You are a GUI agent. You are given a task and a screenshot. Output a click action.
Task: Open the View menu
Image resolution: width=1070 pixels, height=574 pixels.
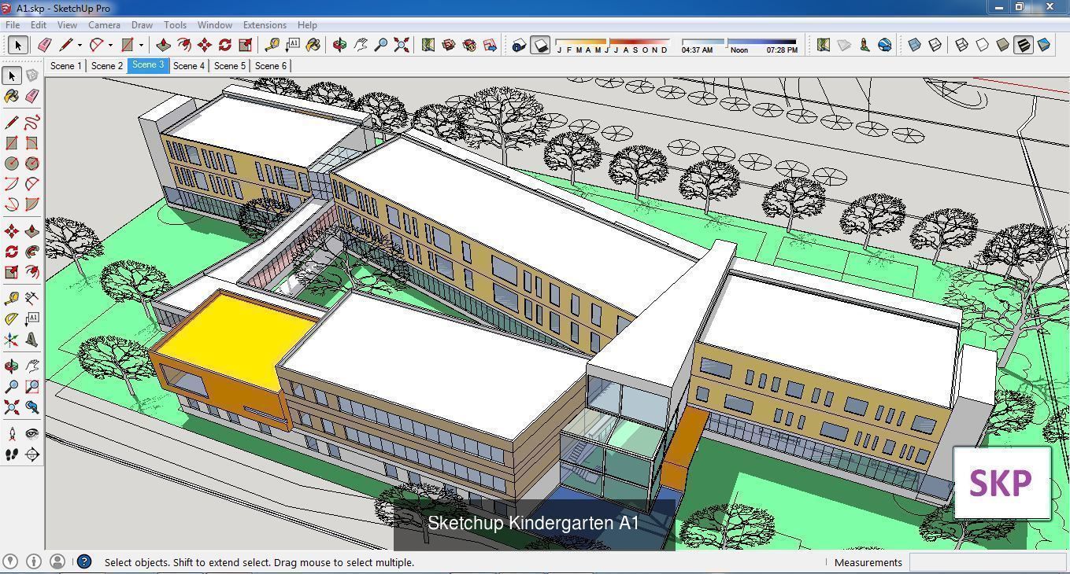pyautogui.click(x=67, y=25)
